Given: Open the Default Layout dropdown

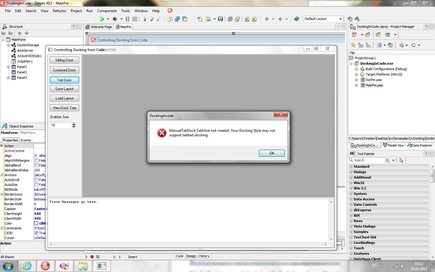Looking at the screenshot, I should [340, 19].
